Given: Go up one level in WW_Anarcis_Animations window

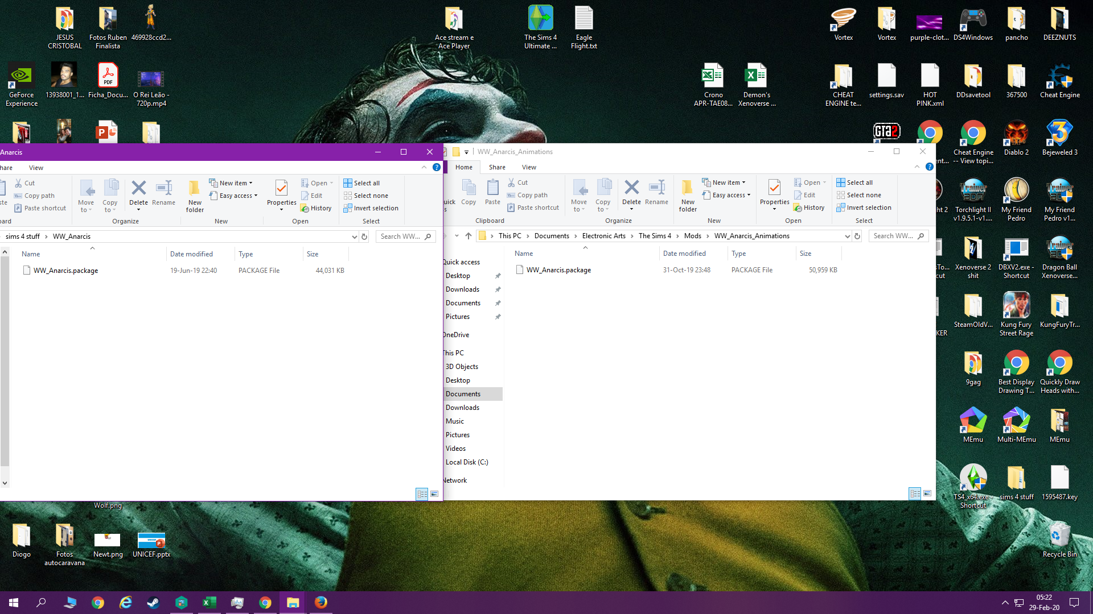Looking at the screenshot, I should tap(469, 236).
